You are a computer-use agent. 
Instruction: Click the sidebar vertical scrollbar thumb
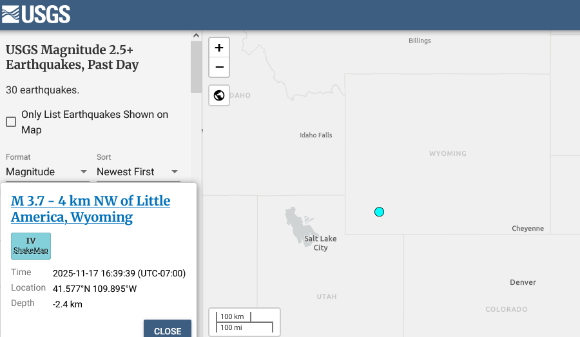(x=195, y=68)
